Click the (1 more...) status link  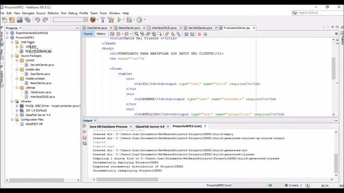(295, 185)
